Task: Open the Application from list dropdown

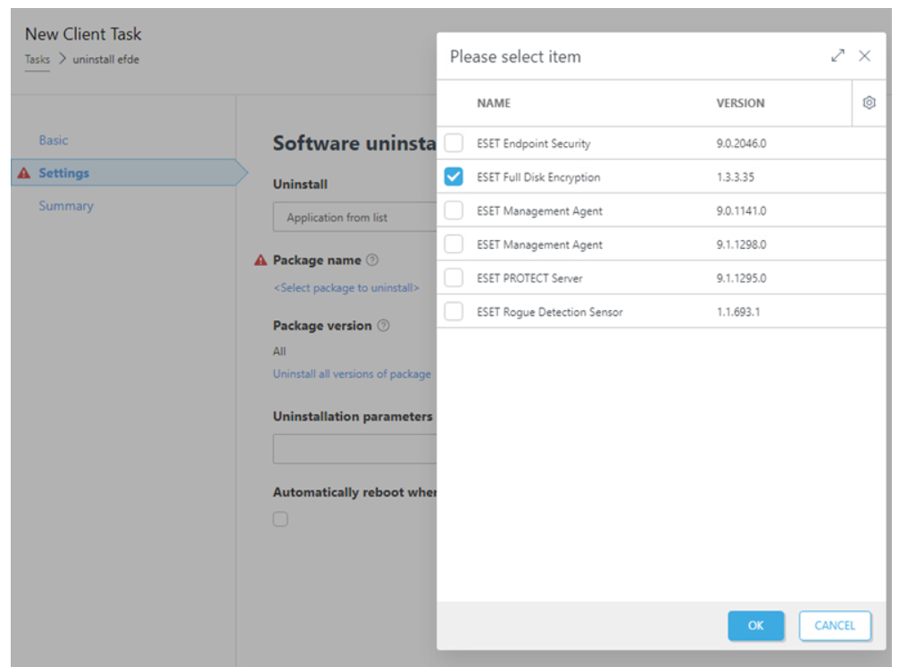Action: [x=355, y=217]
